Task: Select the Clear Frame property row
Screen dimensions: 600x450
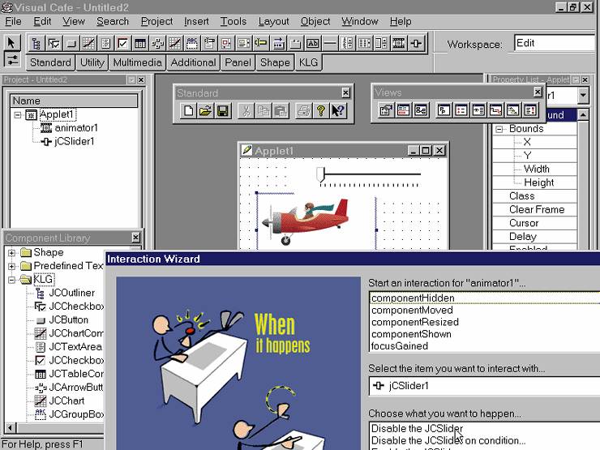Action: 534,210
